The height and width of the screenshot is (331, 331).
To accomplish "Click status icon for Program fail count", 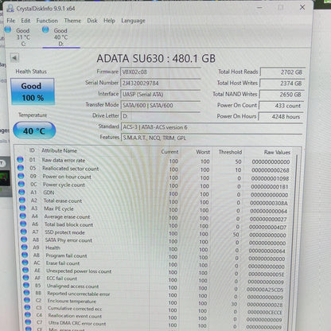I will (25, 255).
